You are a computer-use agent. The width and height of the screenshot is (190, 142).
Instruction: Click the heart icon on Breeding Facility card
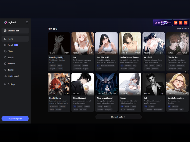click(65, 53)
